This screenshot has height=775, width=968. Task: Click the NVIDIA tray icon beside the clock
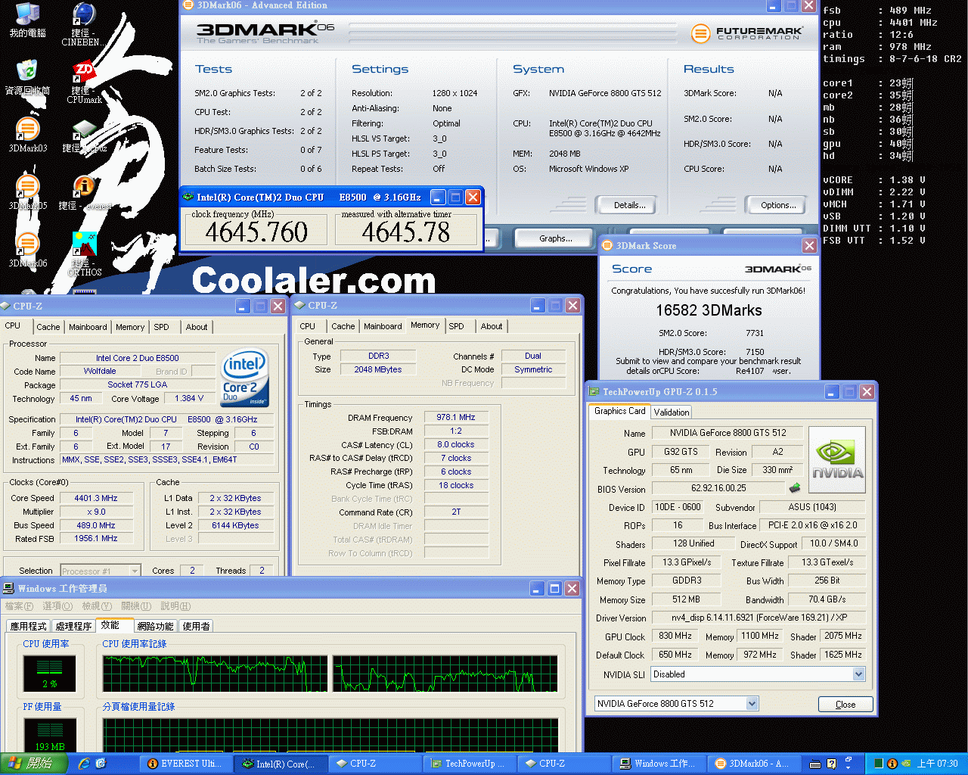(905, 764)
